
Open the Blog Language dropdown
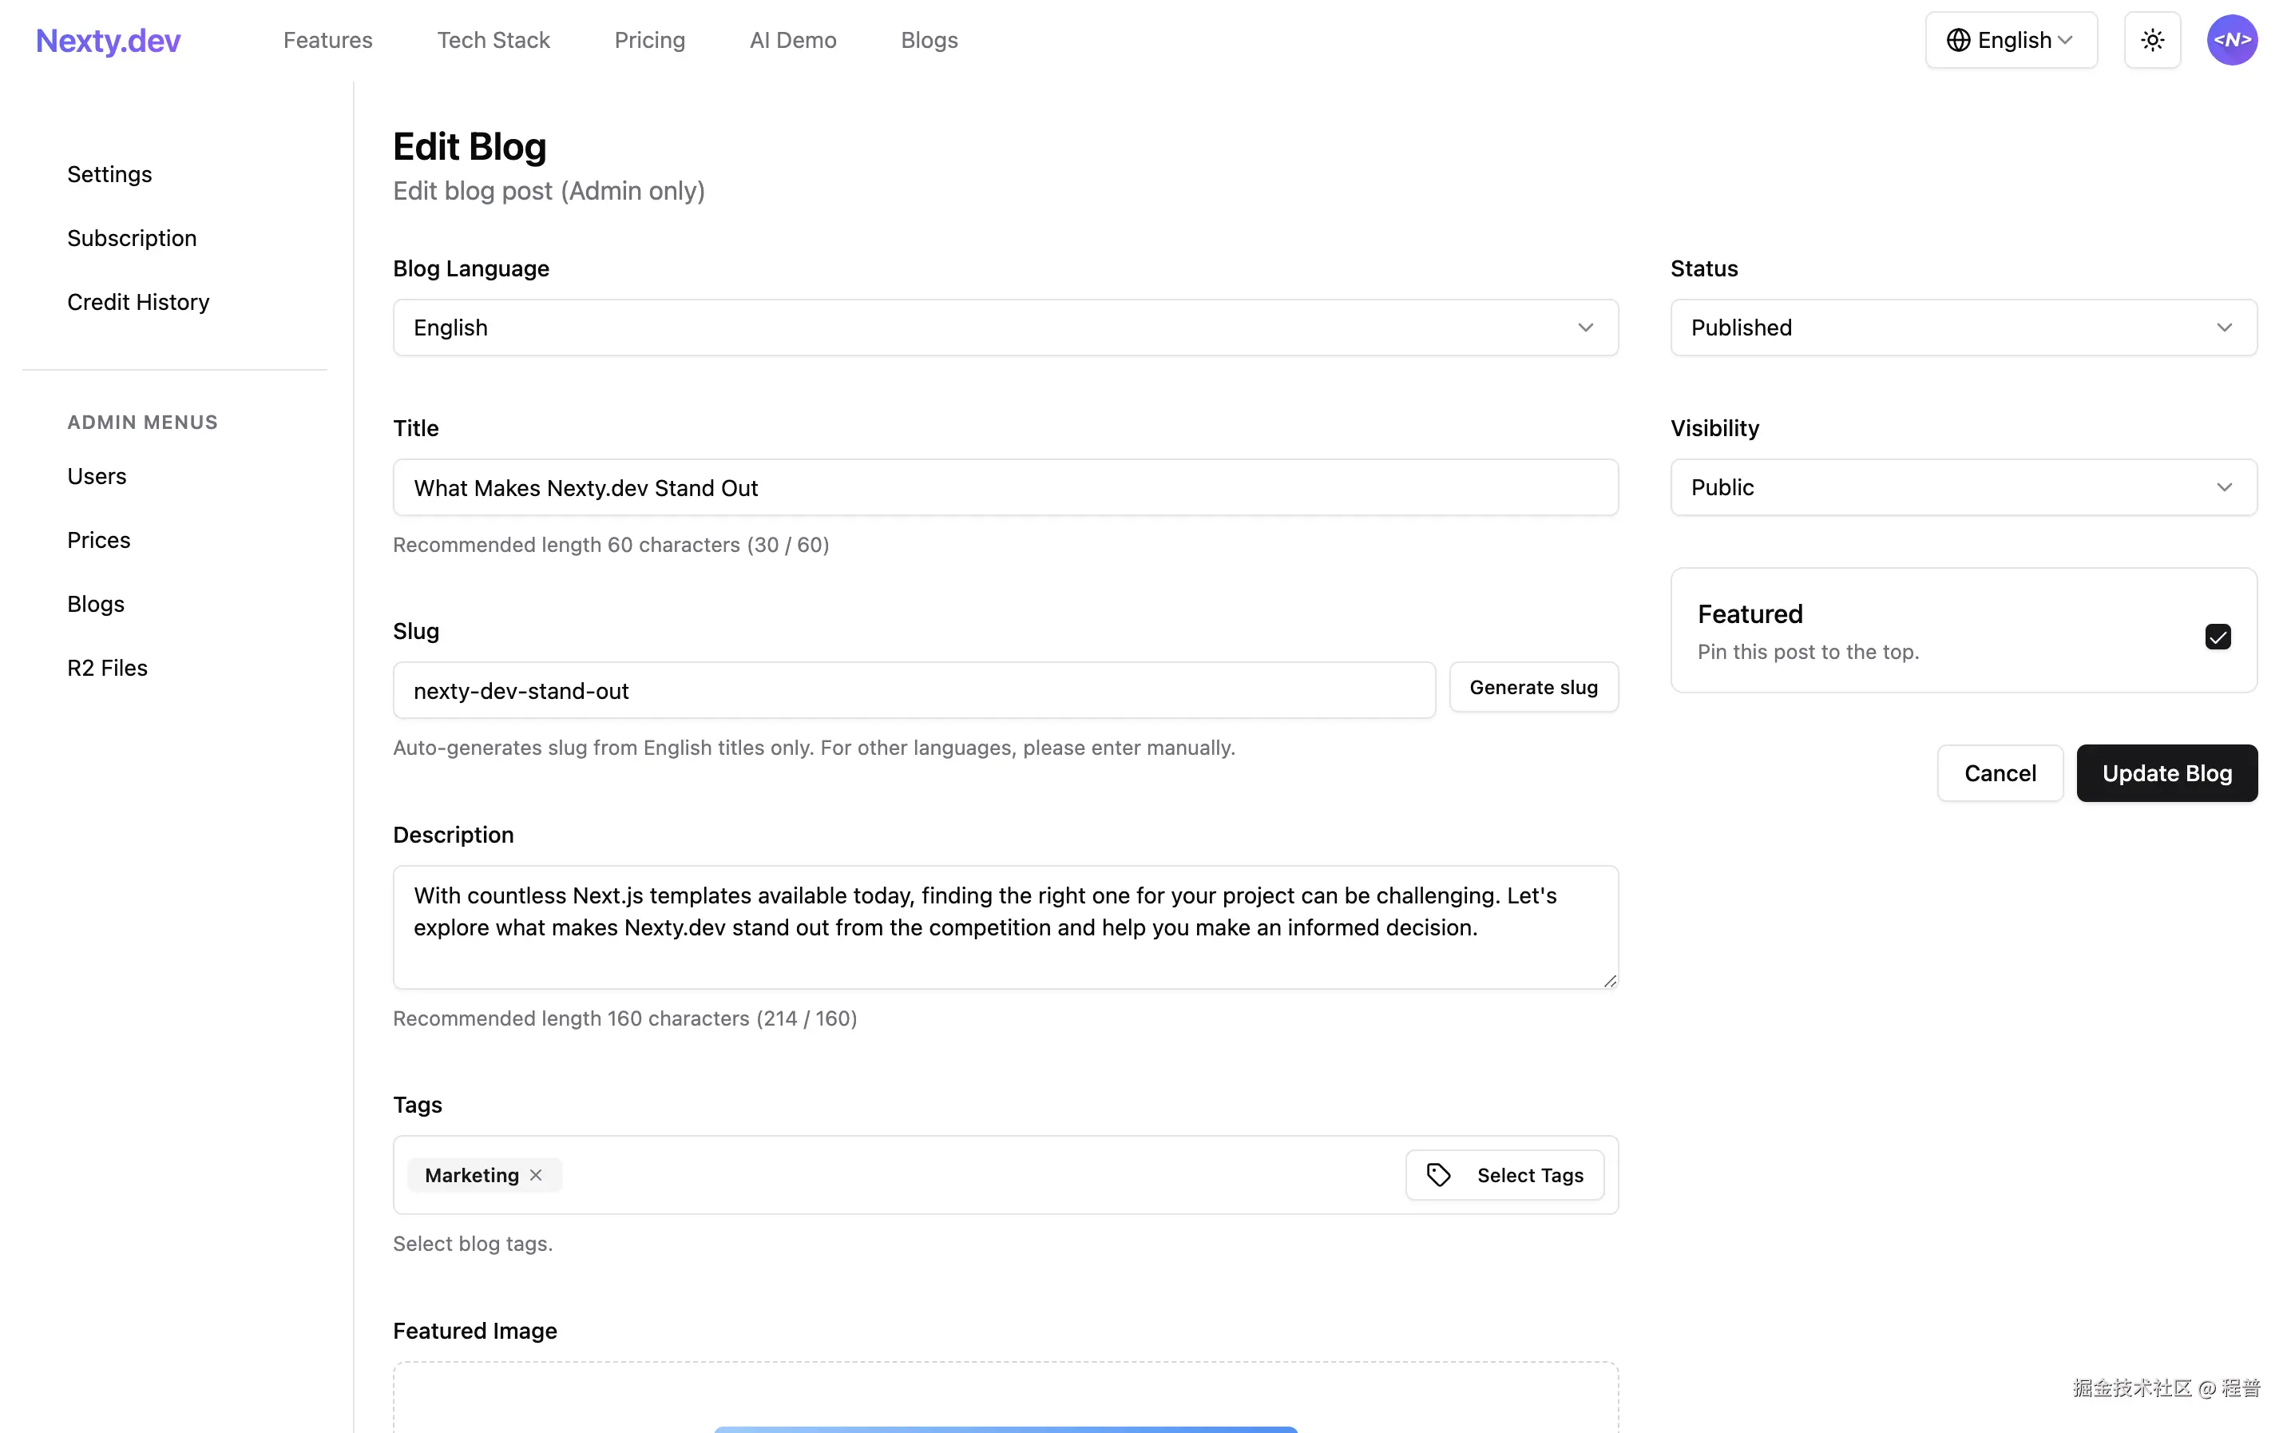point(1005,328)
